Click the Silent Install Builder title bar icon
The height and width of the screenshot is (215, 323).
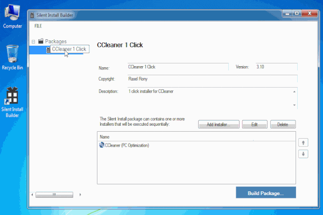pyautogui.click(x=32, y=15)
